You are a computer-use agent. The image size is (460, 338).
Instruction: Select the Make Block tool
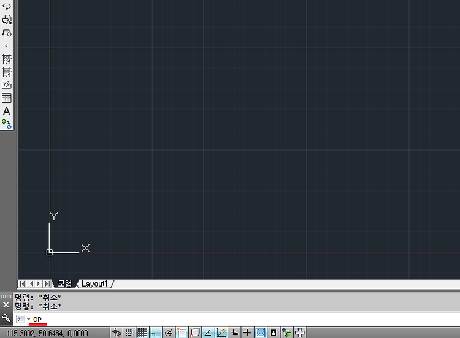7,32
